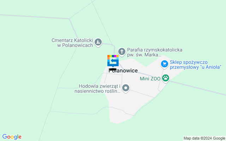Open the Hodowla zwierząt i nasiennictwo label
Viewport: 226px width, 141px height.
click(x=97, y=88)
